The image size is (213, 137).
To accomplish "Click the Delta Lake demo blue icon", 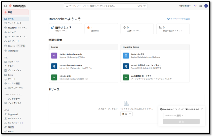I will click(126, 56).
